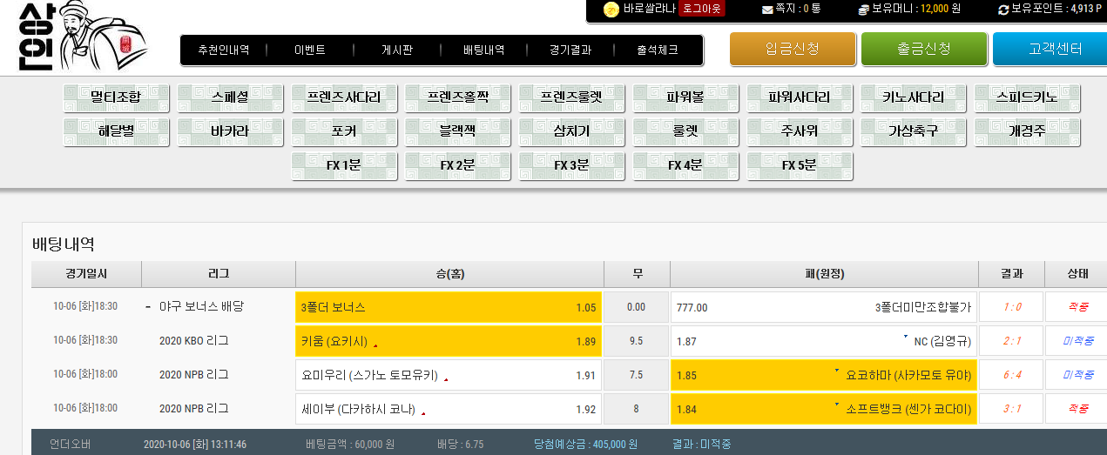The width and height of the screenshot is (1107, 455).
Task: Select the 가상축구 game category
Action: pos(914,131)
